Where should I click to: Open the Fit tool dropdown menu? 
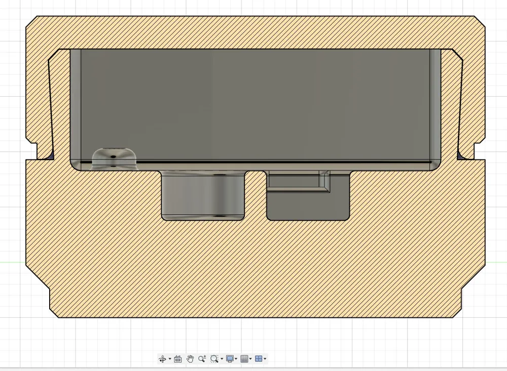pyautogui.click(x=222, y=359)
